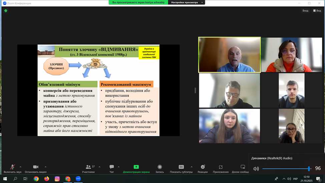Viewport: 325px width, 183px height.
Task: Open Настройки просмотра view options dropdown
Action: pos(187,2)
